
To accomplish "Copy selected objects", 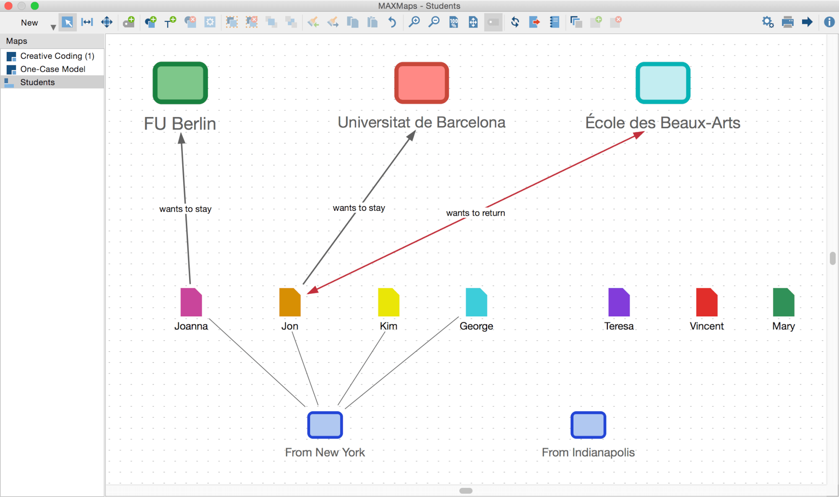I will click(353, 22).
